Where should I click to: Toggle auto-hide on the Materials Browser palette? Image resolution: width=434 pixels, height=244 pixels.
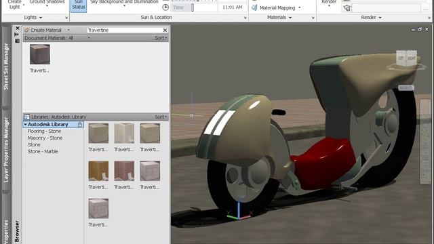[x=16, y=35]
